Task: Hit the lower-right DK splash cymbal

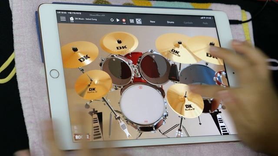Action: [185, 101]
